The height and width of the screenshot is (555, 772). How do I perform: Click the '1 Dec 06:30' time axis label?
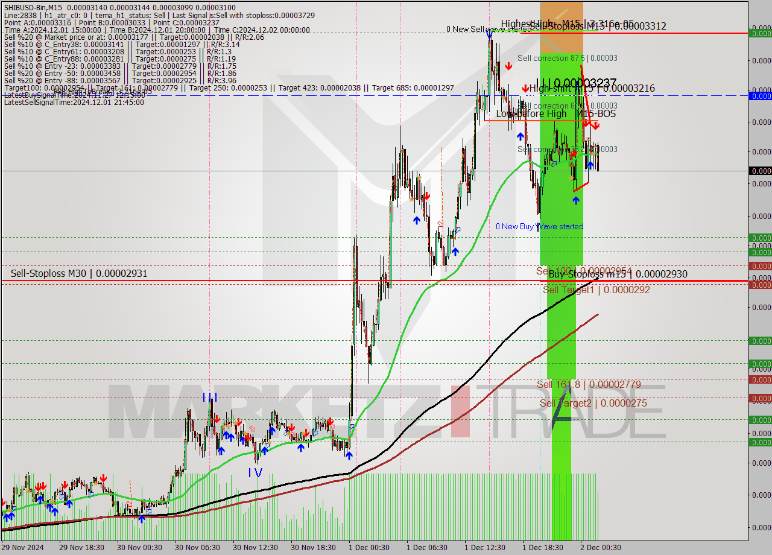(x=427, y=548)
